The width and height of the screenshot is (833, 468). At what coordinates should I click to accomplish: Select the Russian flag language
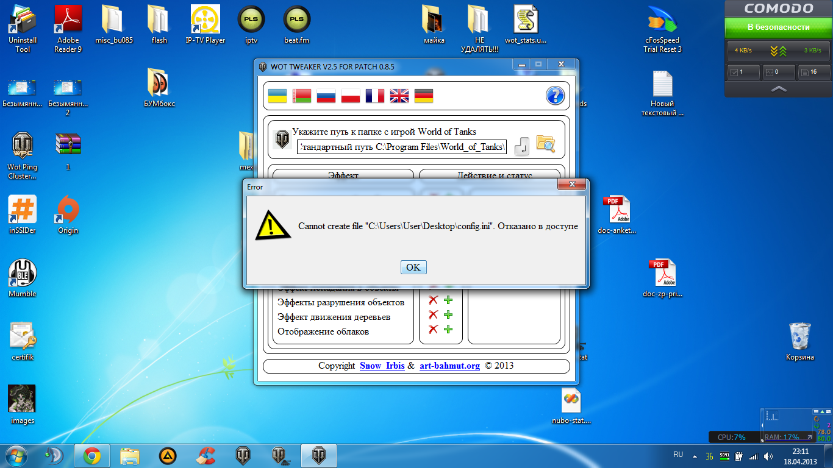coord(326,96)
